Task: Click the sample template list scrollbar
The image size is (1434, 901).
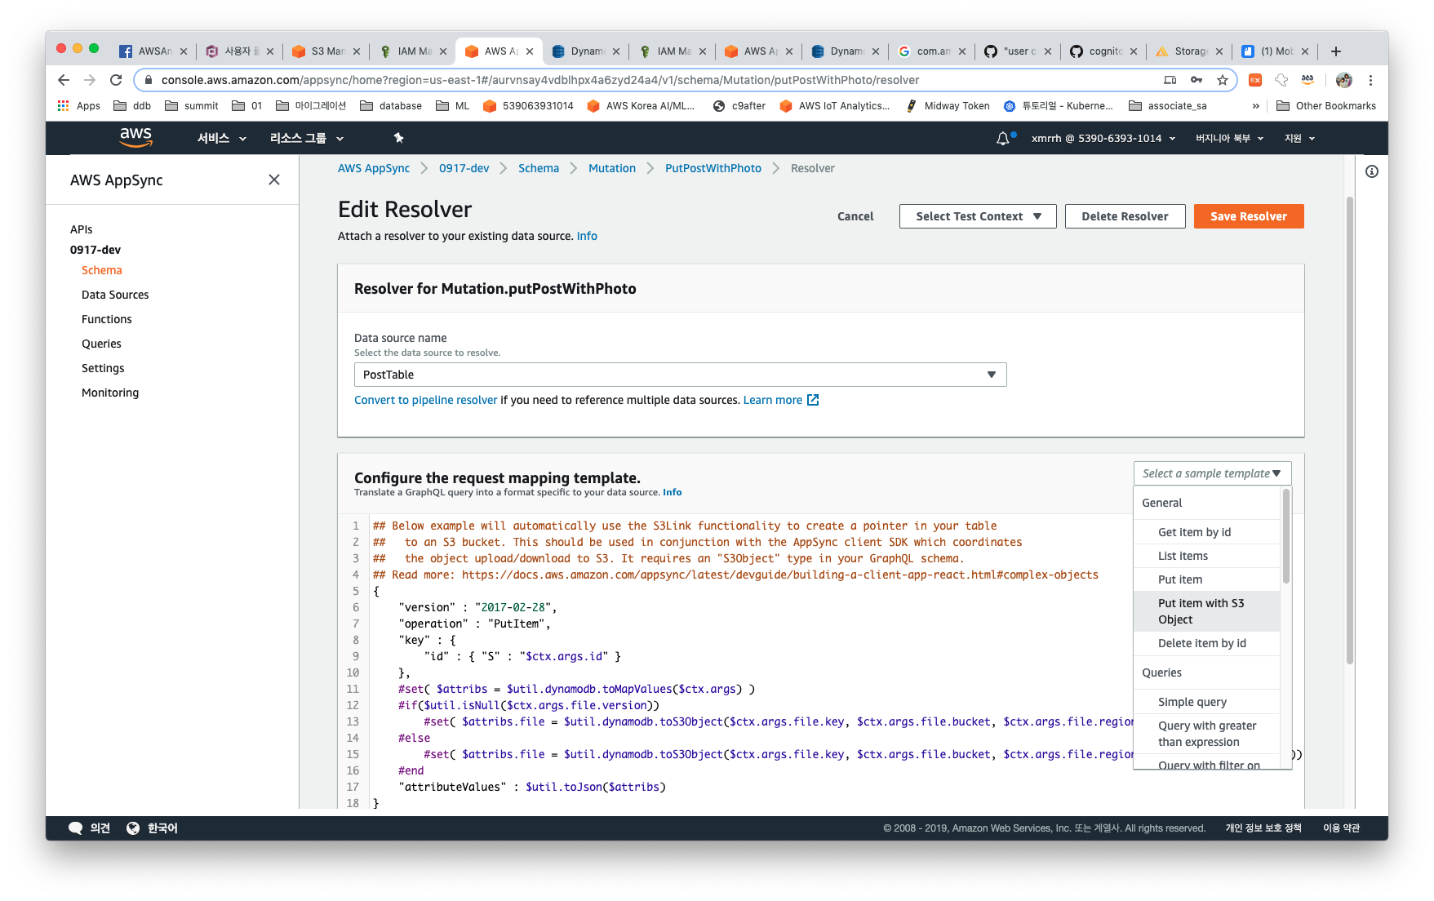Action: pyautogui.click(x=1285, y=535)
